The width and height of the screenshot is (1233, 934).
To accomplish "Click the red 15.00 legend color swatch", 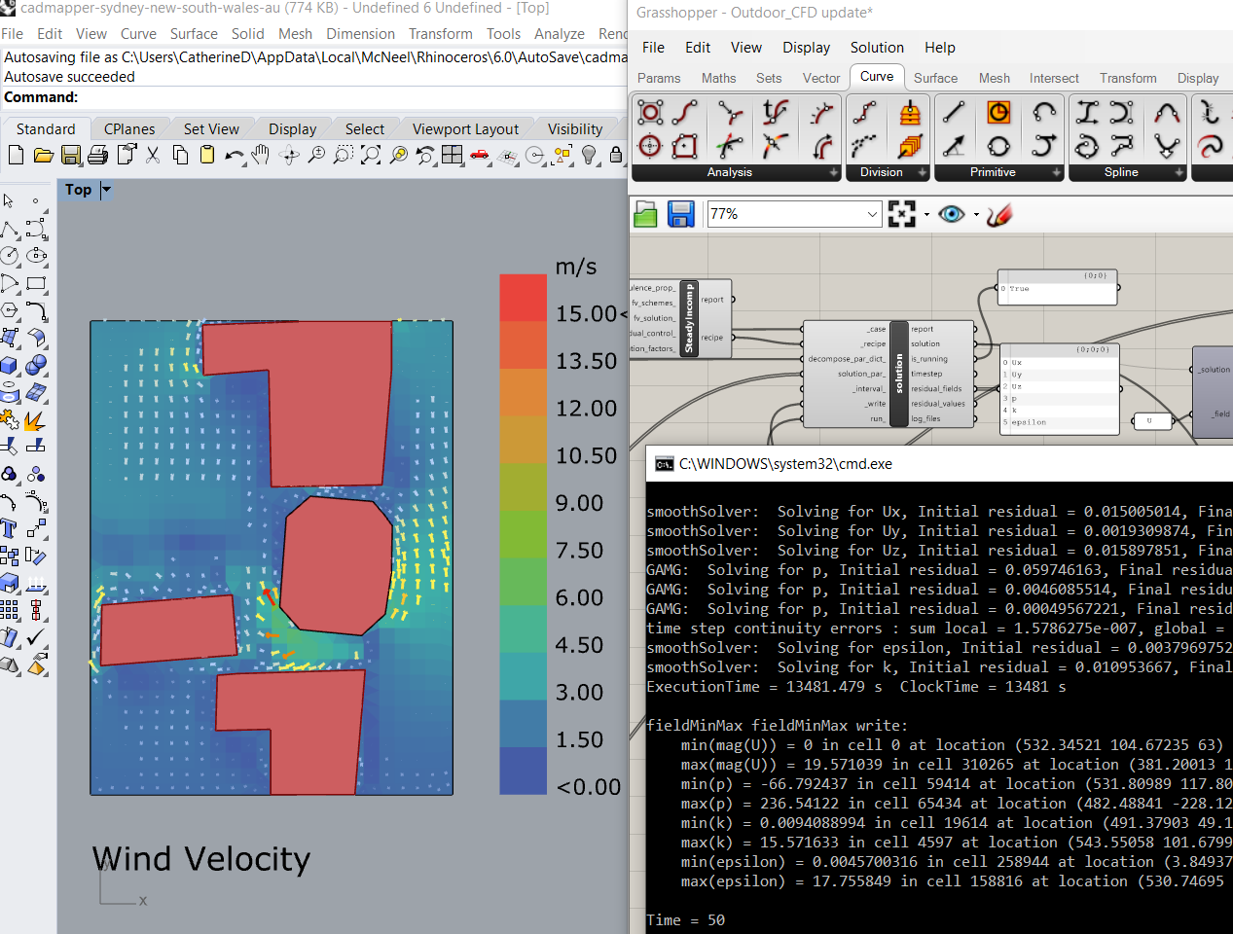I will (x=523, y=298).
